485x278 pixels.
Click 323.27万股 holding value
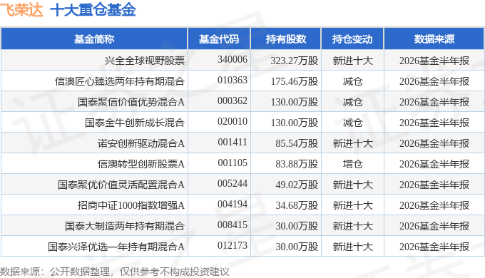[x=294, y=61]
